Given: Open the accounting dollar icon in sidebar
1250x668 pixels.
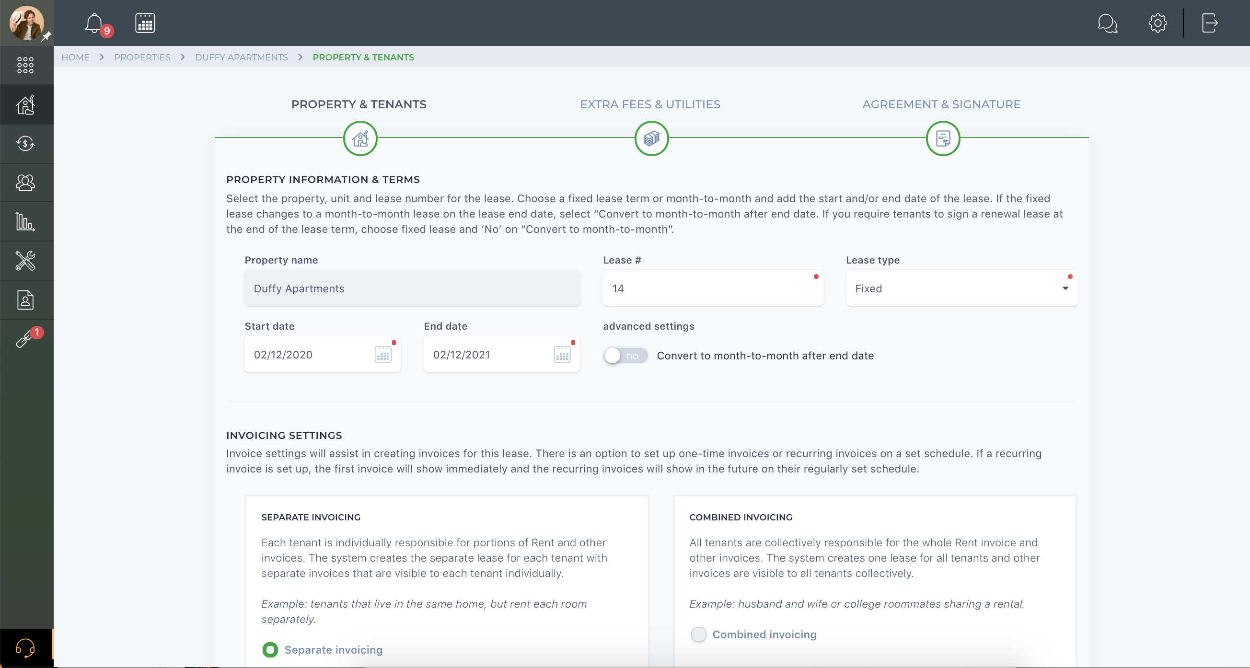Looking at the screenshot, I should 25,144.
